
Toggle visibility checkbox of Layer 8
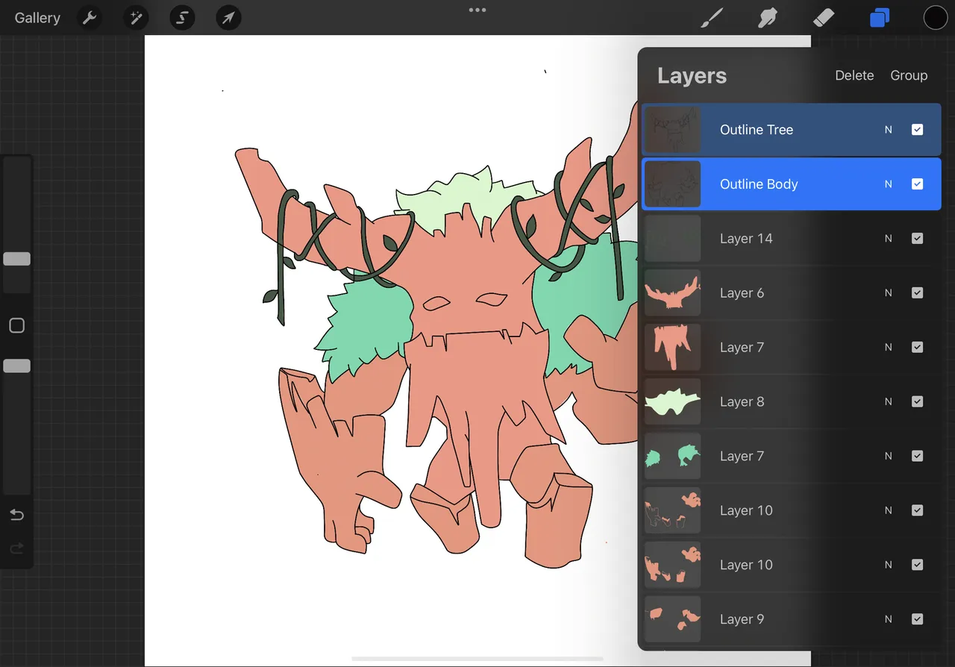(918, 402)
